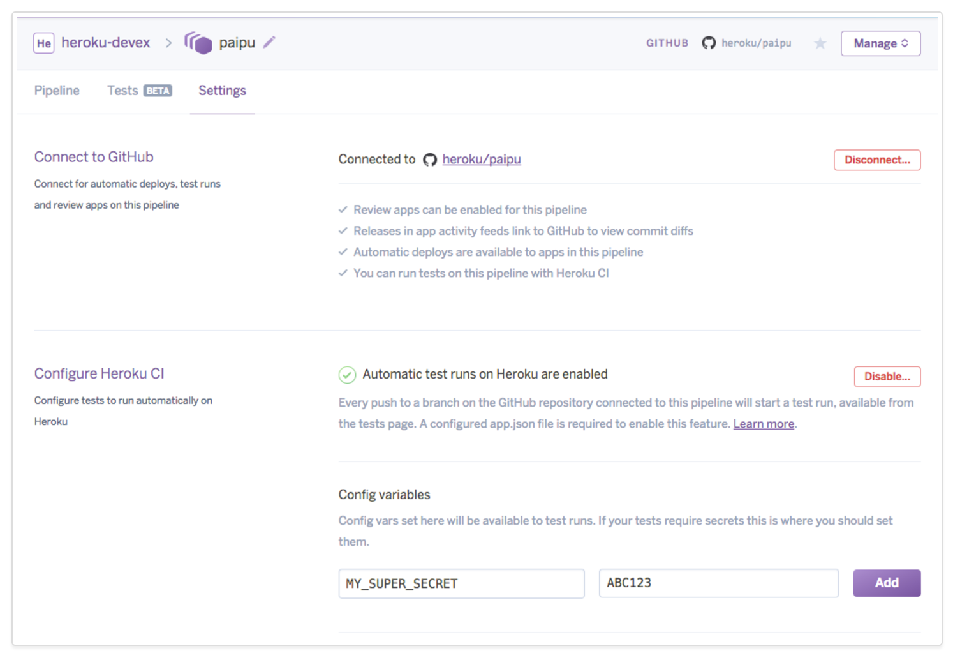The image size is (953, 660).
Task: Click GitHub icon in the header
Action: click(x=709, y=43)
